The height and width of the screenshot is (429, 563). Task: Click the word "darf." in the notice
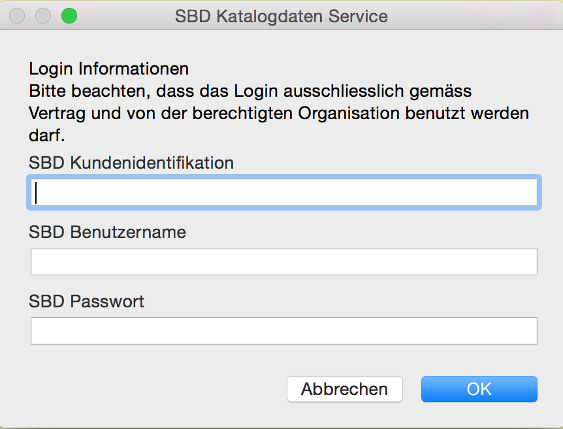tap(46, 135)
